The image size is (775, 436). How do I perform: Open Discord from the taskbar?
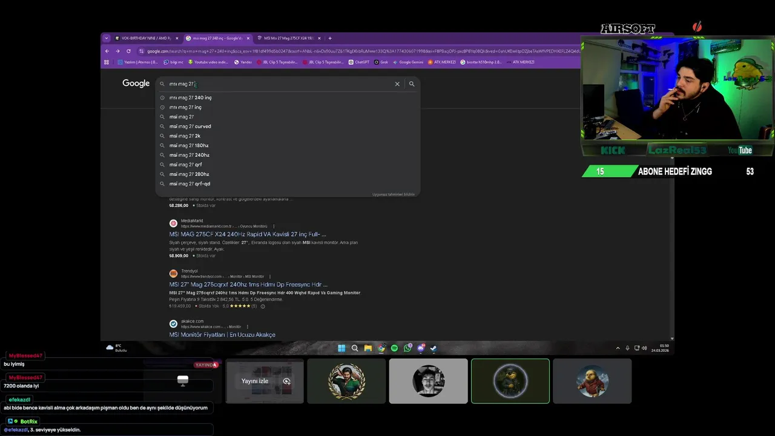point(421,348)
